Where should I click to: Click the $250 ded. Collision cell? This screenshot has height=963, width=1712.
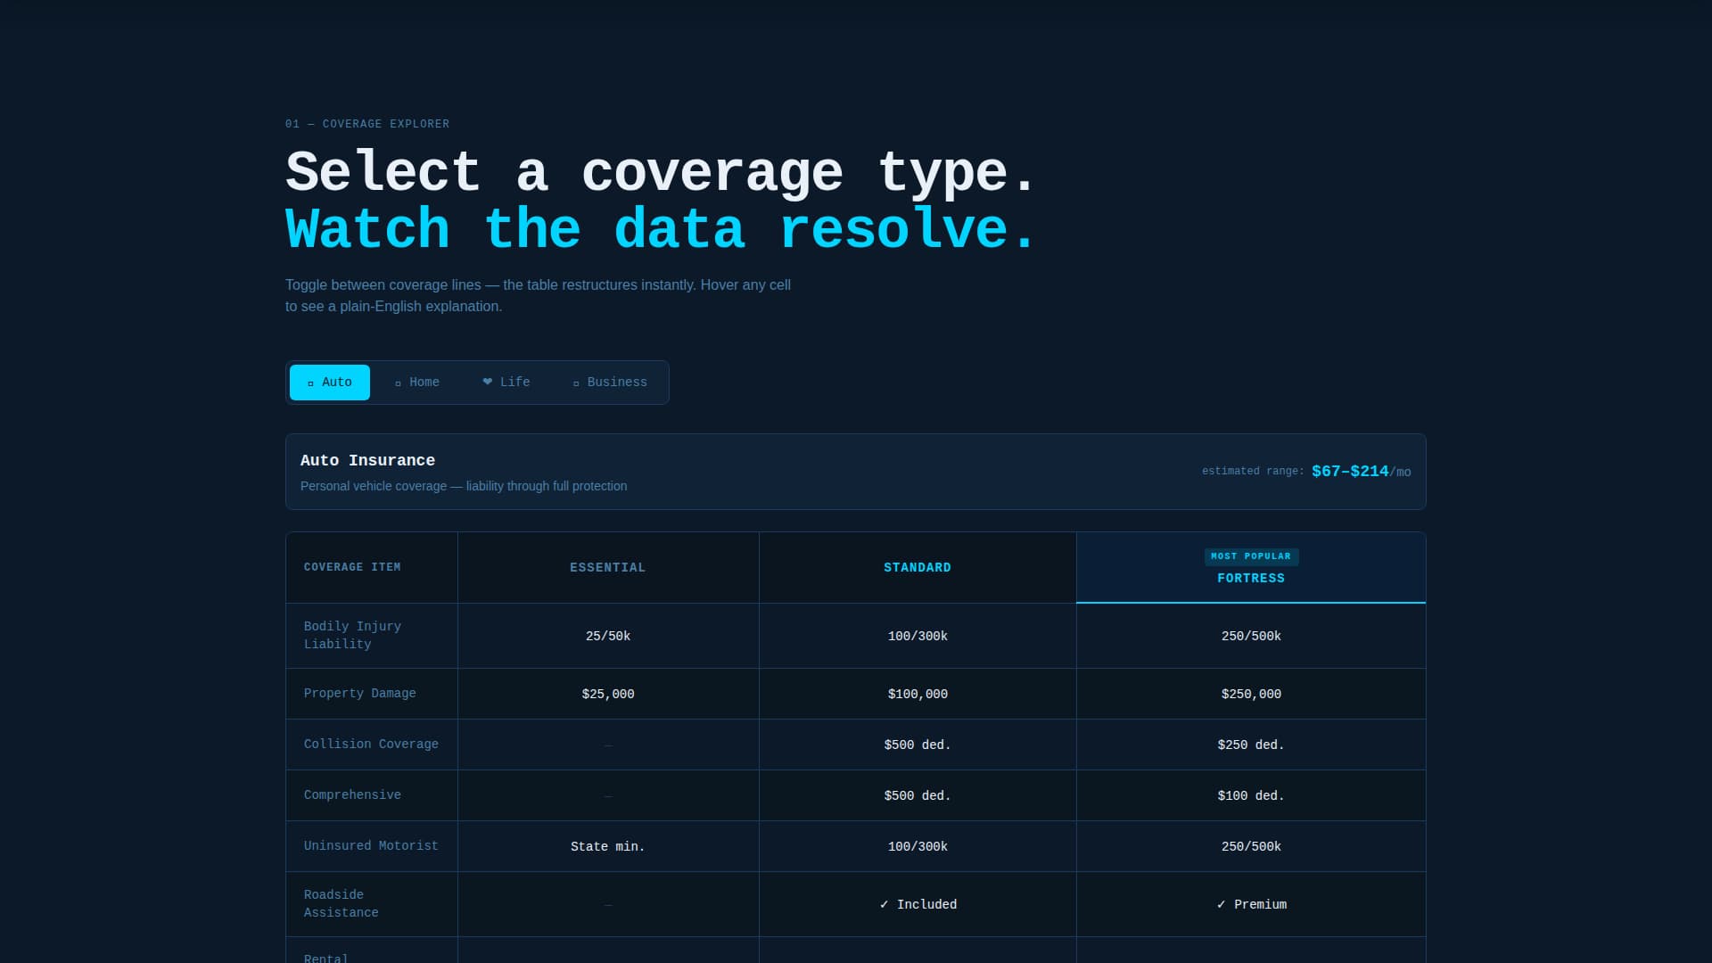click(x=1251, y=745)
